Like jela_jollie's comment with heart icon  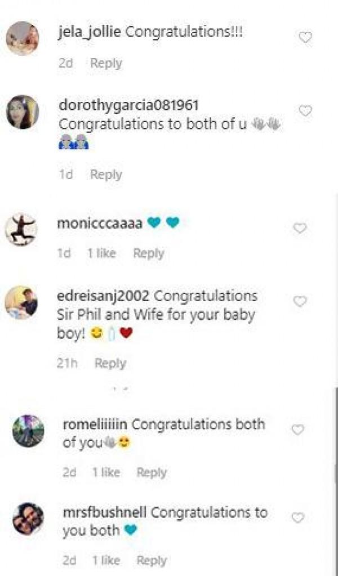[305, 38]
